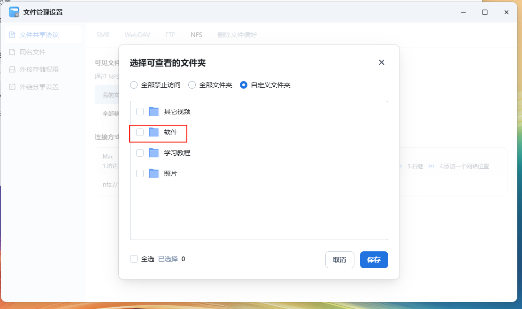Click the 学习教程 folder icon
Viewport: 522px width, 309px height.
(154, 153)
